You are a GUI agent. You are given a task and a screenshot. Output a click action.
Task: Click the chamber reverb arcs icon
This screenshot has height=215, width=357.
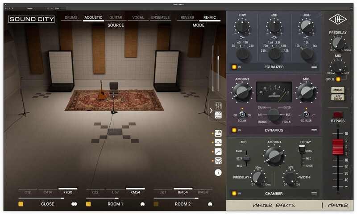(218, 161)
